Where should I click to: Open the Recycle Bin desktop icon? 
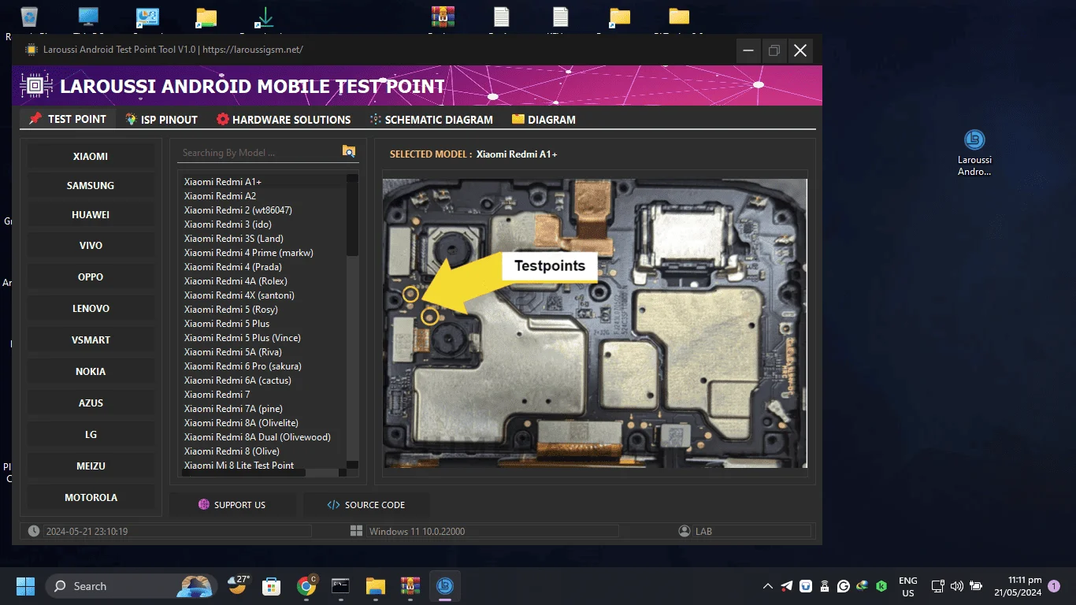(x=29, y=17)
